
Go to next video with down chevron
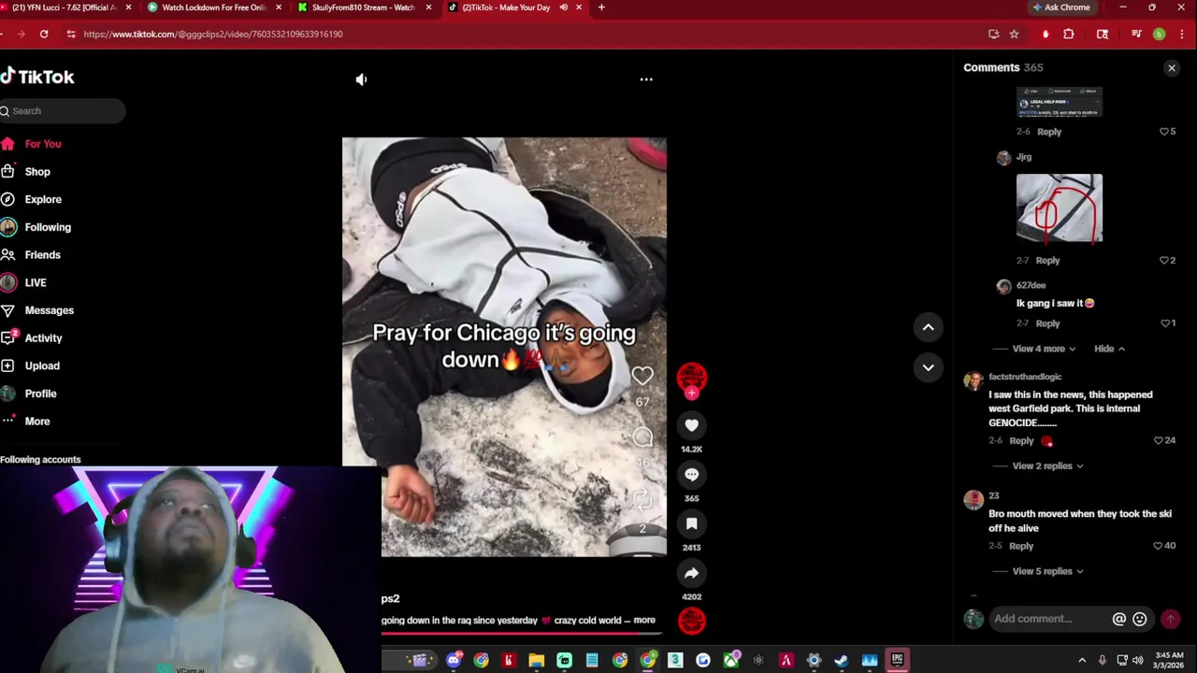928,367
